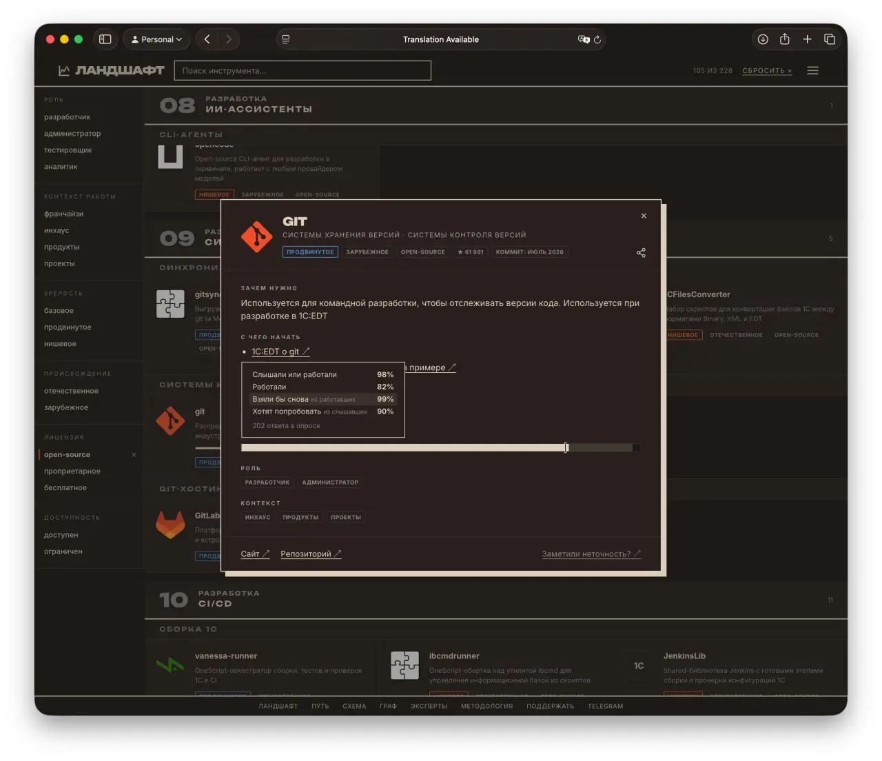Click the survey rating bar in popup
This screenshot has width=882, height=761.
point(441,447)
